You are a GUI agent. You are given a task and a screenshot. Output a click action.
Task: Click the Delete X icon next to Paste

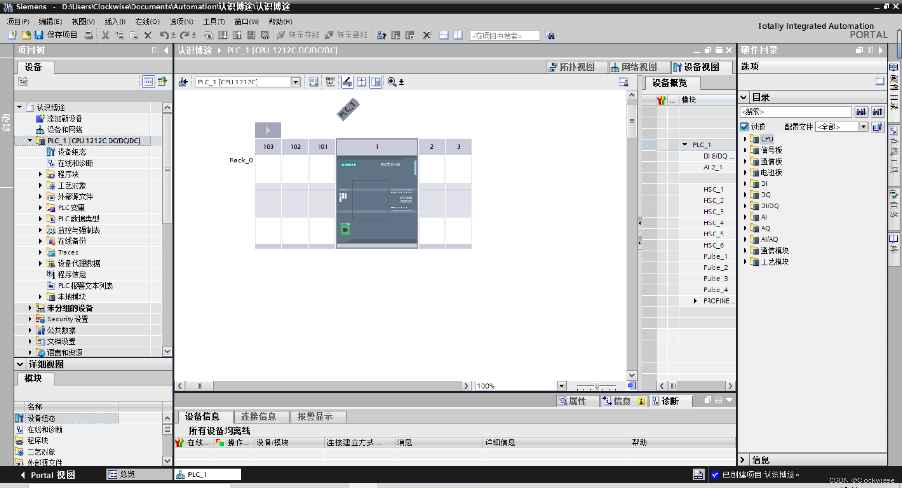pos(148,35)
